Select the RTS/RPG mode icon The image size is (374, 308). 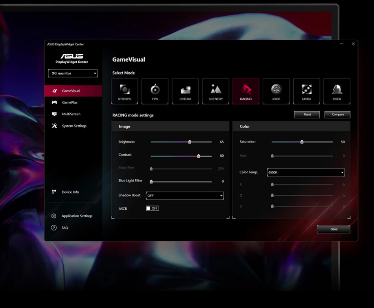pyautogui.click(x=125, y=91)
